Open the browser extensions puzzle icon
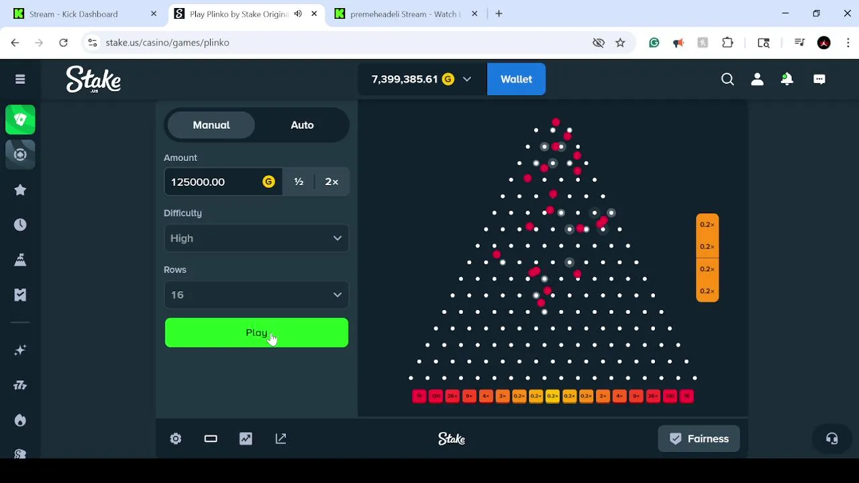 coord(727,42)
